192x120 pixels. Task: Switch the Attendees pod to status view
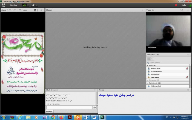[152, 59]
